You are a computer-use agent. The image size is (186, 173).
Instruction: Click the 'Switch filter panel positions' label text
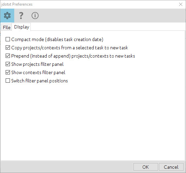click(x=39, y=81)
